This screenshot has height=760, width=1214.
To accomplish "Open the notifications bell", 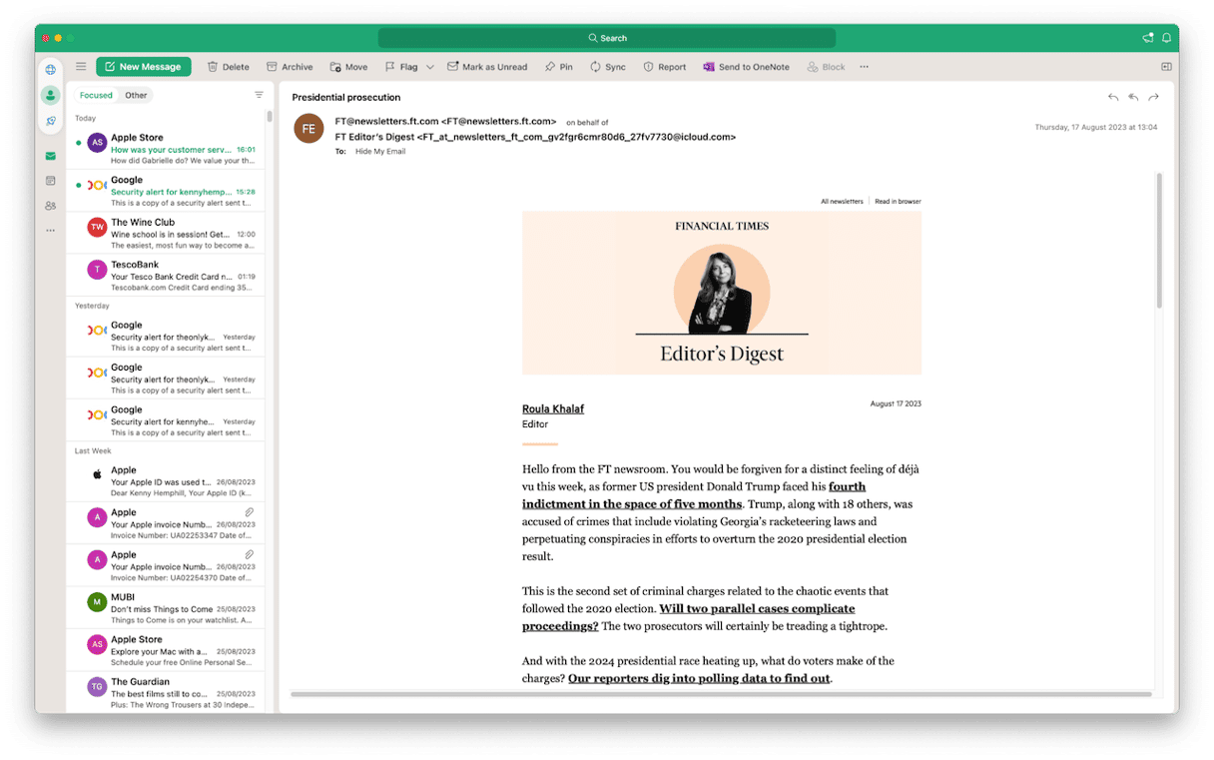I will 1166,38.
